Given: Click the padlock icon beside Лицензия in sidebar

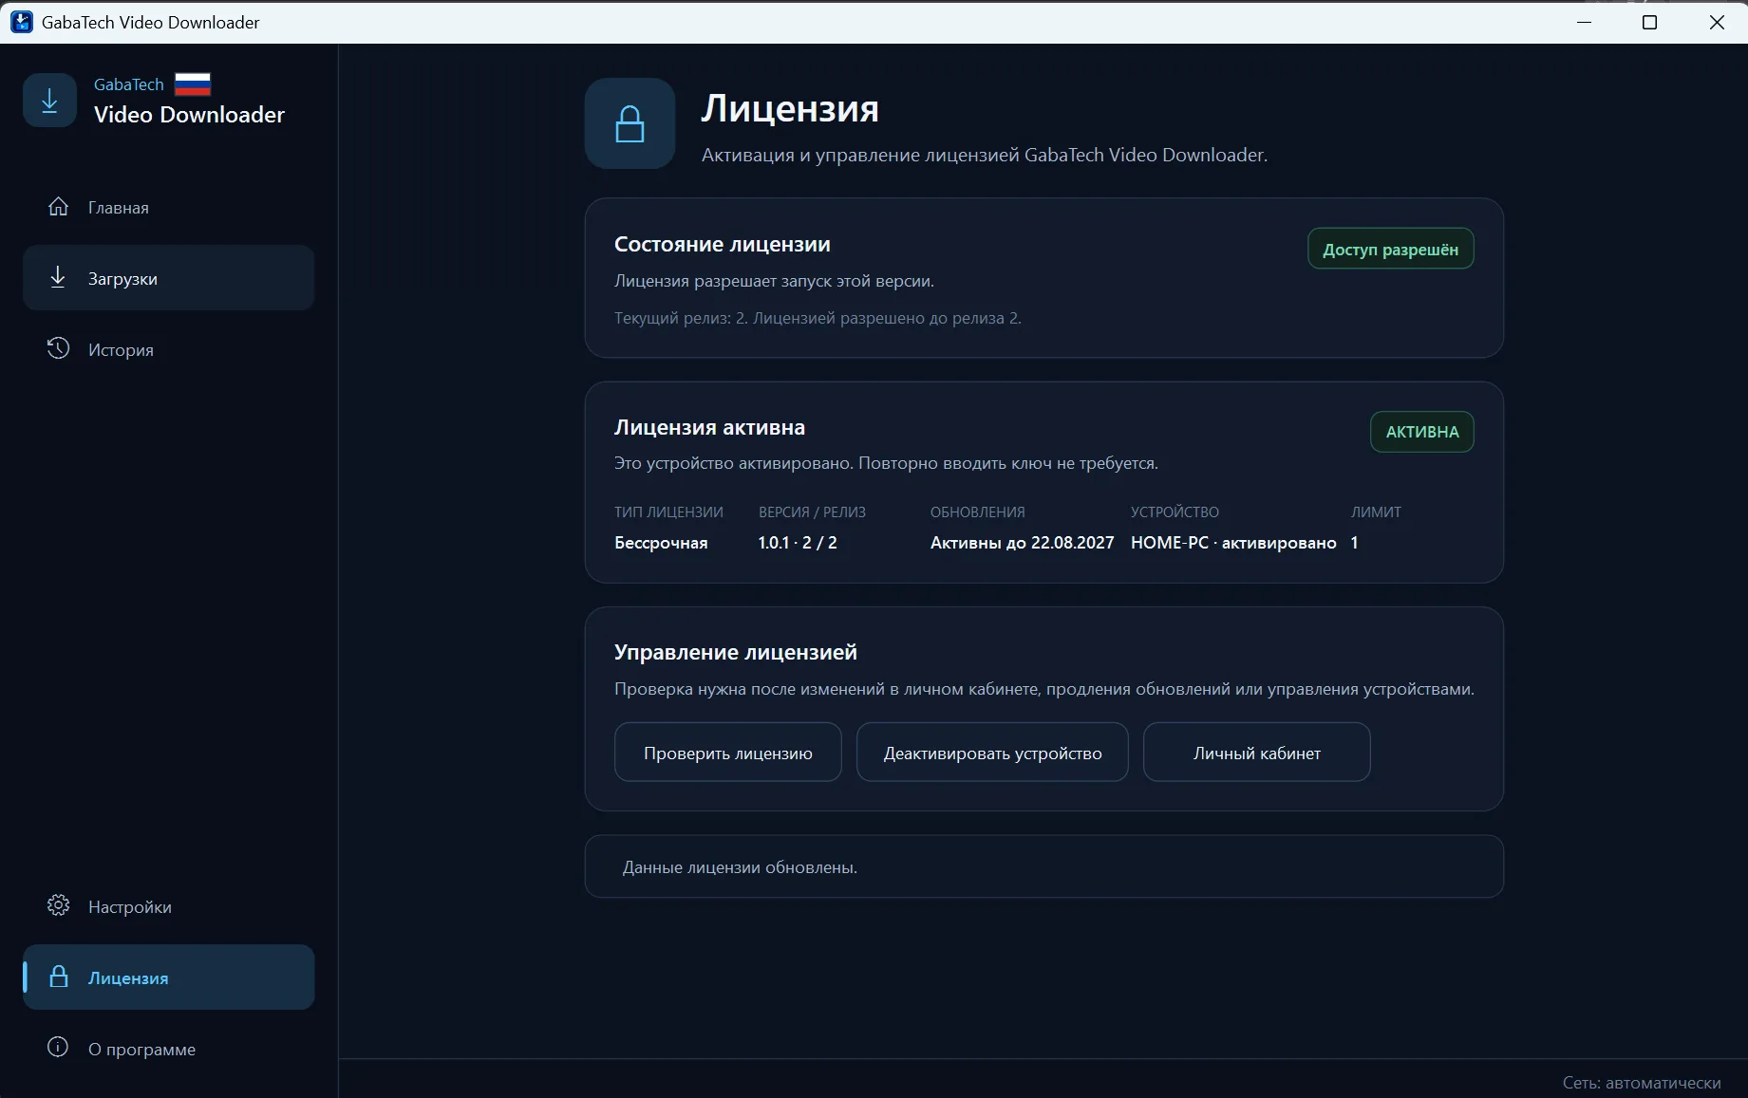Looking at the screenshot, I should pyautogui.click(x=58, y=977).
